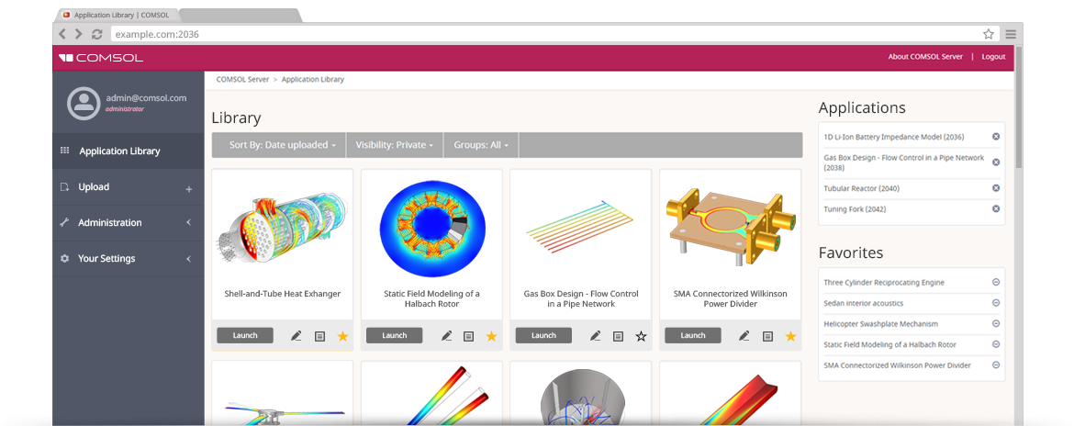1074x426 pixels.
Task: Log out using the Logout link
Action: tap(993, 57)
